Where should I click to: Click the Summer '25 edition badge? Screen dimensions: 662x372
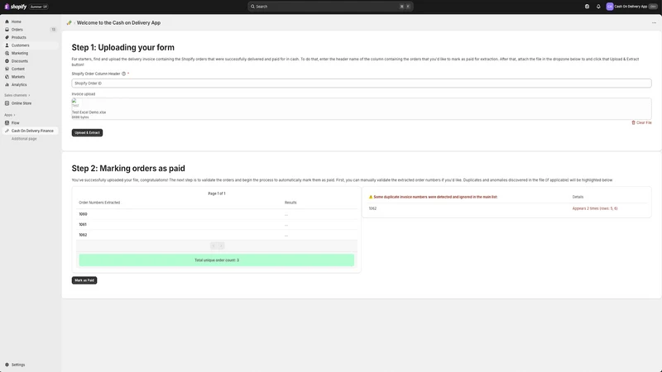pyautogui.click(x=39, y=7)
